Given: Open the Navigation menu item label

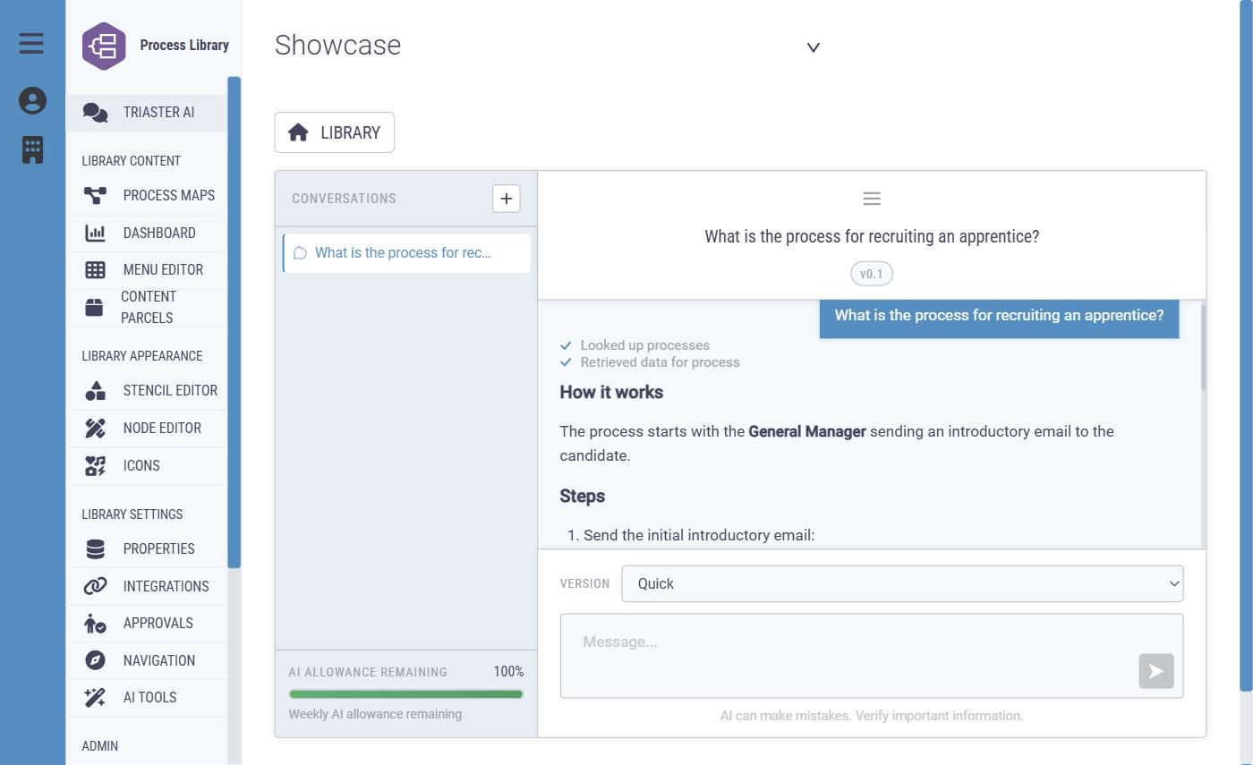Looking at the screenshot, I should [159, 660].
